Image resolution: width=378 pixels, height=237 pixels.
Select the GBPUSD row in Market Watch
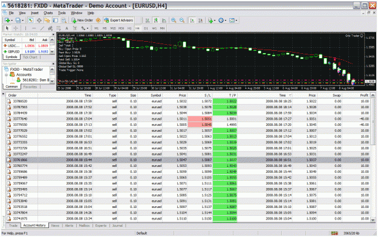click(26, 51)
